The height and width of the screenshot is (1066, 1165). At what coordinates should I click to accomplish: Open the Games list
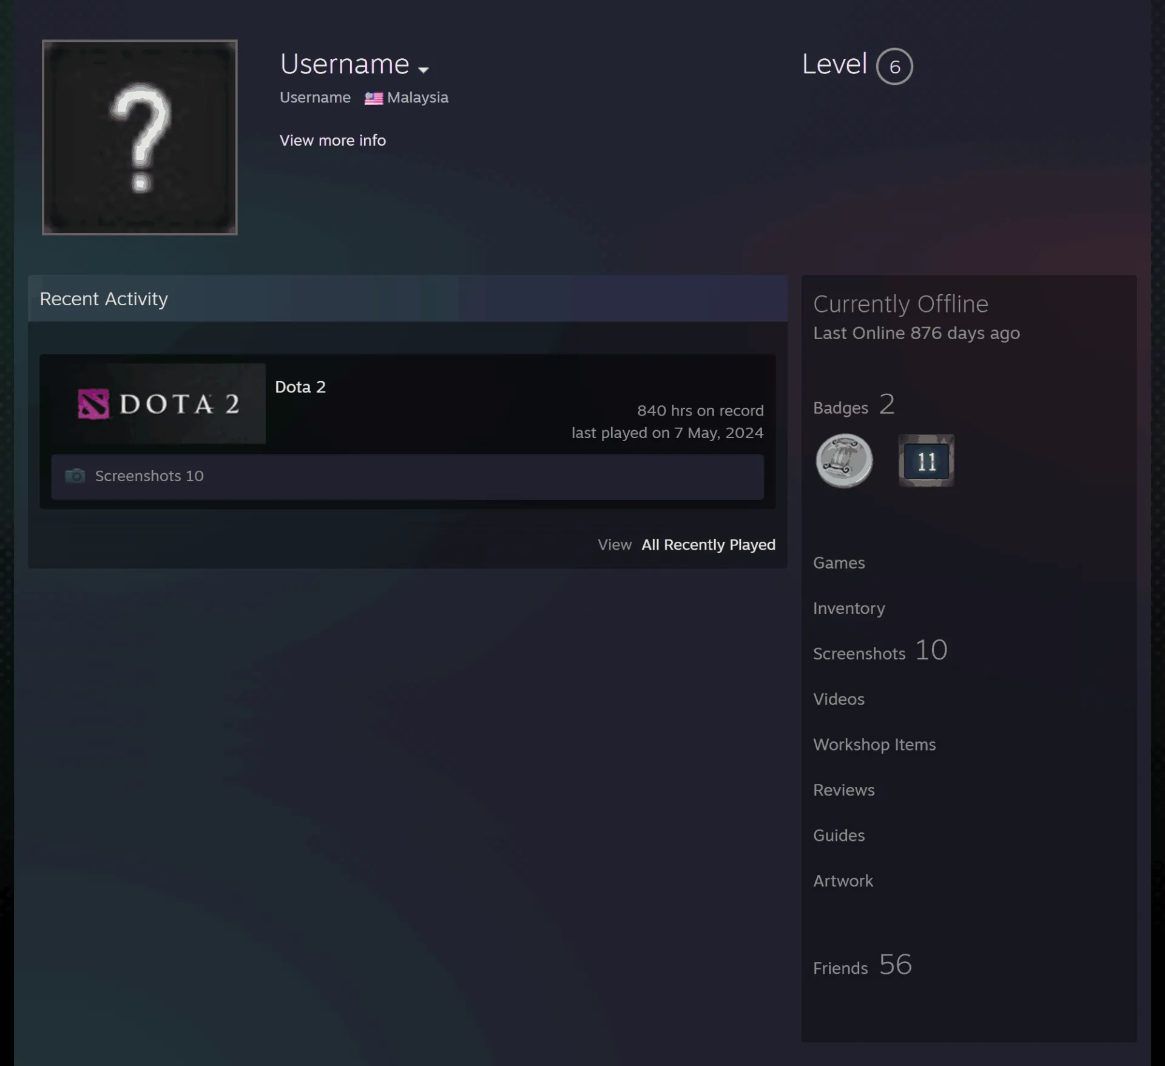tap(839, 563)
